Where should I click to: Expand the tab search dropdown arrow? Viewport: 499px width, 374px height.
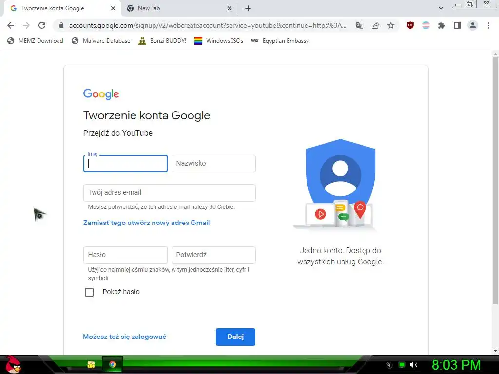441,8
